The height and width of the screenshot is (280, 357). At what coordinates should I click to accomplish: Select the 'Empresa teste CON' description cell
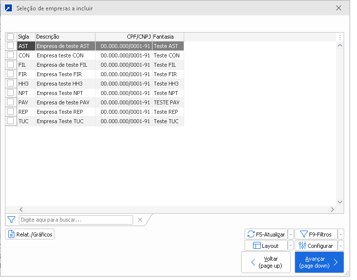(65, 55)
